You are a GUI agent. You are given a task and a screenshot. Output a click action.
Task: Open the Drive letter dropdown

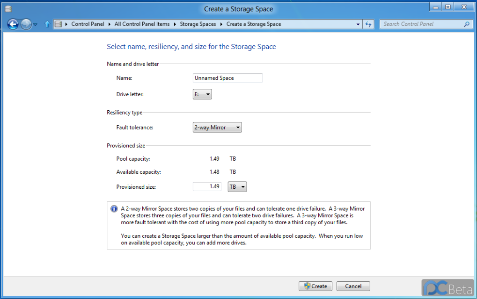pyautogui.click(x=202, y=94)
